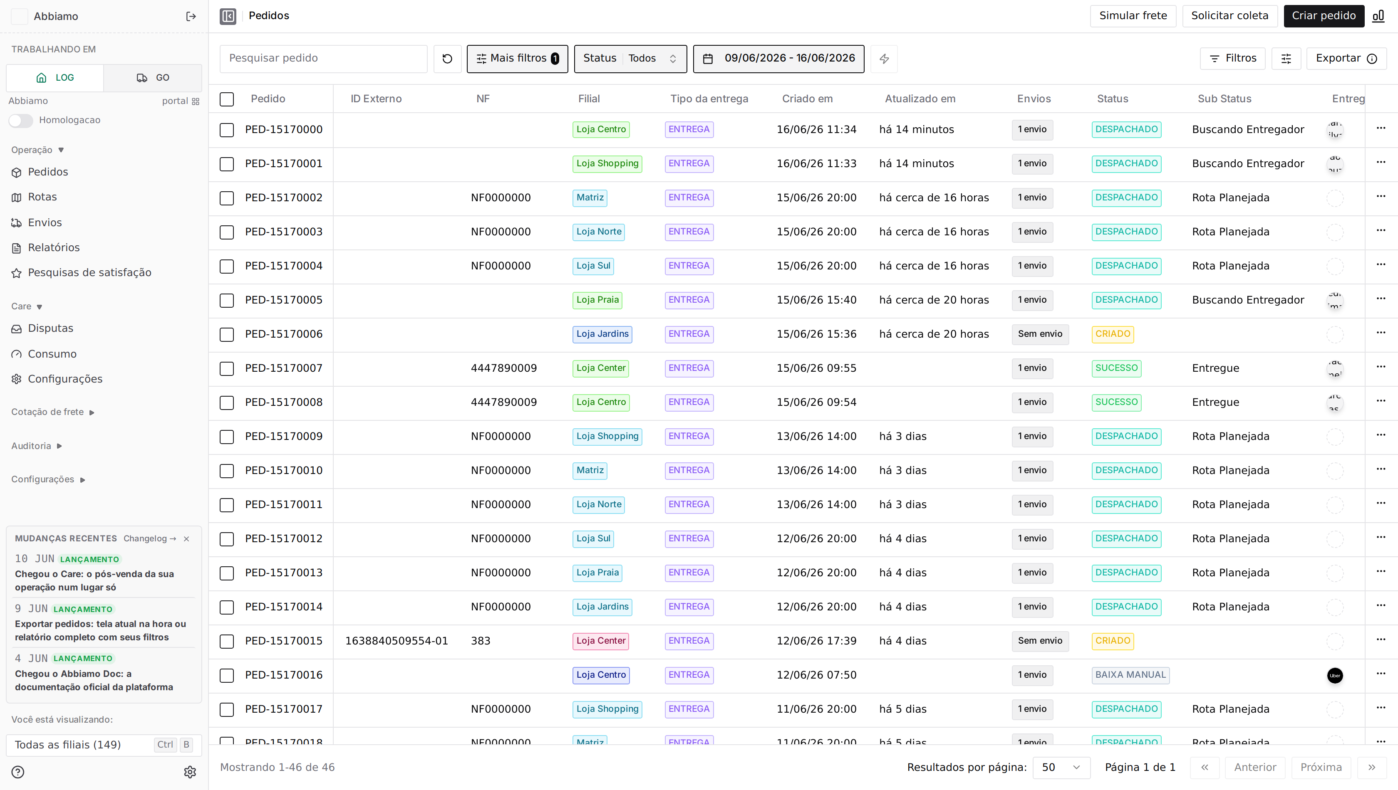
Task: Toggle the Homologacao switch
Action: click(21, 121)
